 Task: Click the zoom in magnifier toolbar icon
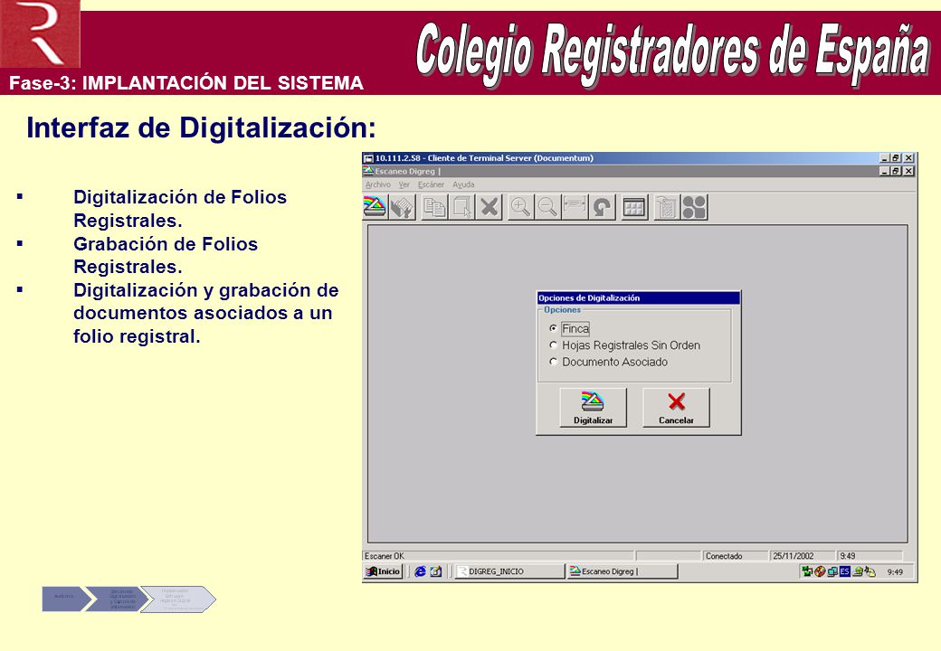pos(520,207)
